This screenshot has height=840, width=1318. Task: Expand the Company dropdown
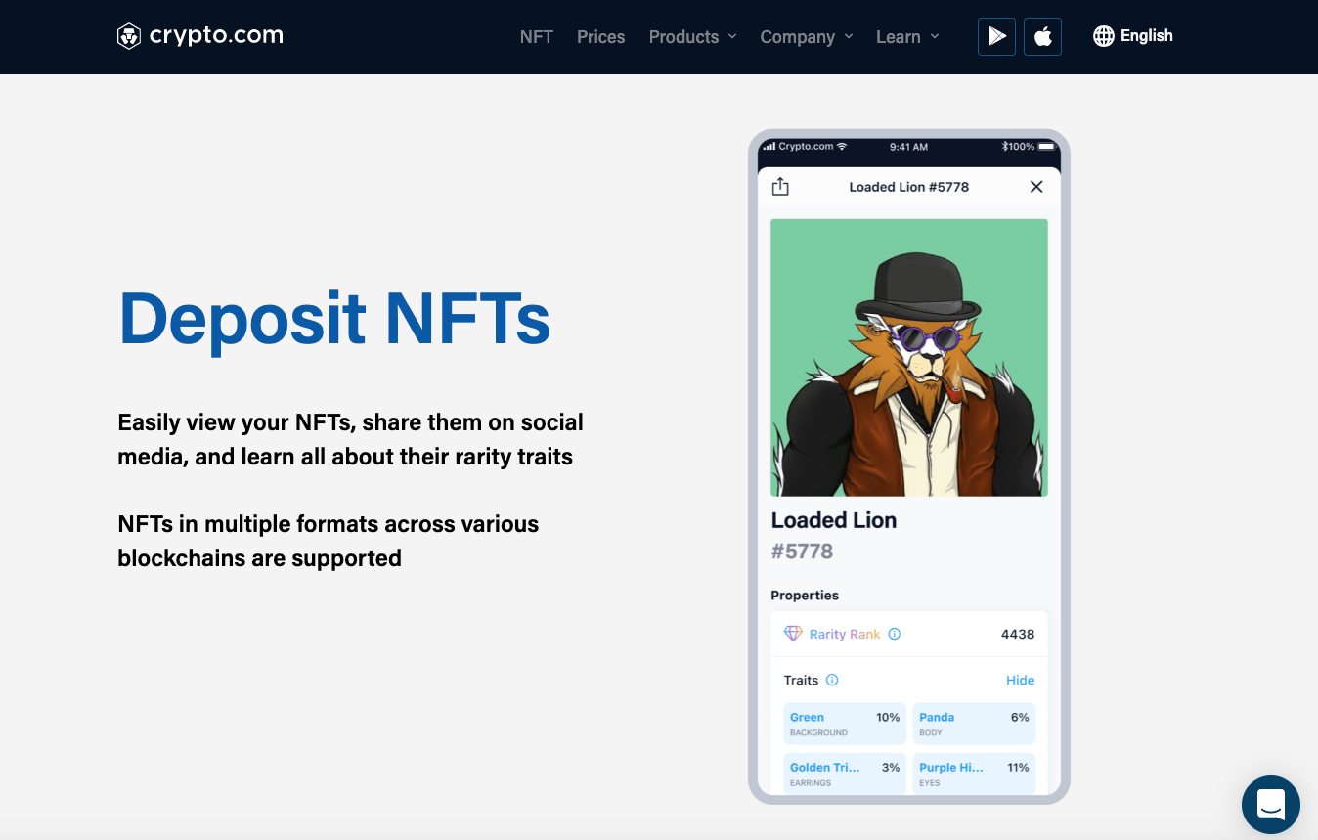click(x=807, y=37)
